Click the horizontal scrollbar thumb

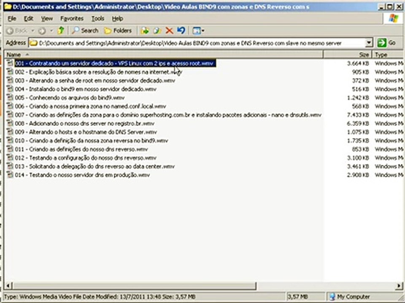(134, 285)
